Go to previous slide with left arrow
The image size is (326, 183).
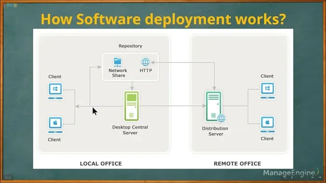pos(312,177)
